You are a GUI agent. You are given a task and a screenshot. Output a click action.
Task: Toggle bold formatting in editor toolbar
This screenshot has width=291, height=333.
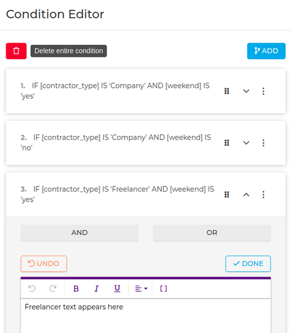tap(76, 289)
